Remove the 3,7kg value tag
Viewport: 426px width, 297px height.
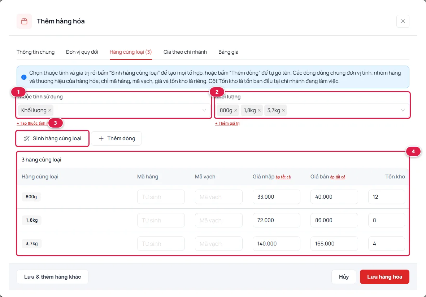(283, 110)
